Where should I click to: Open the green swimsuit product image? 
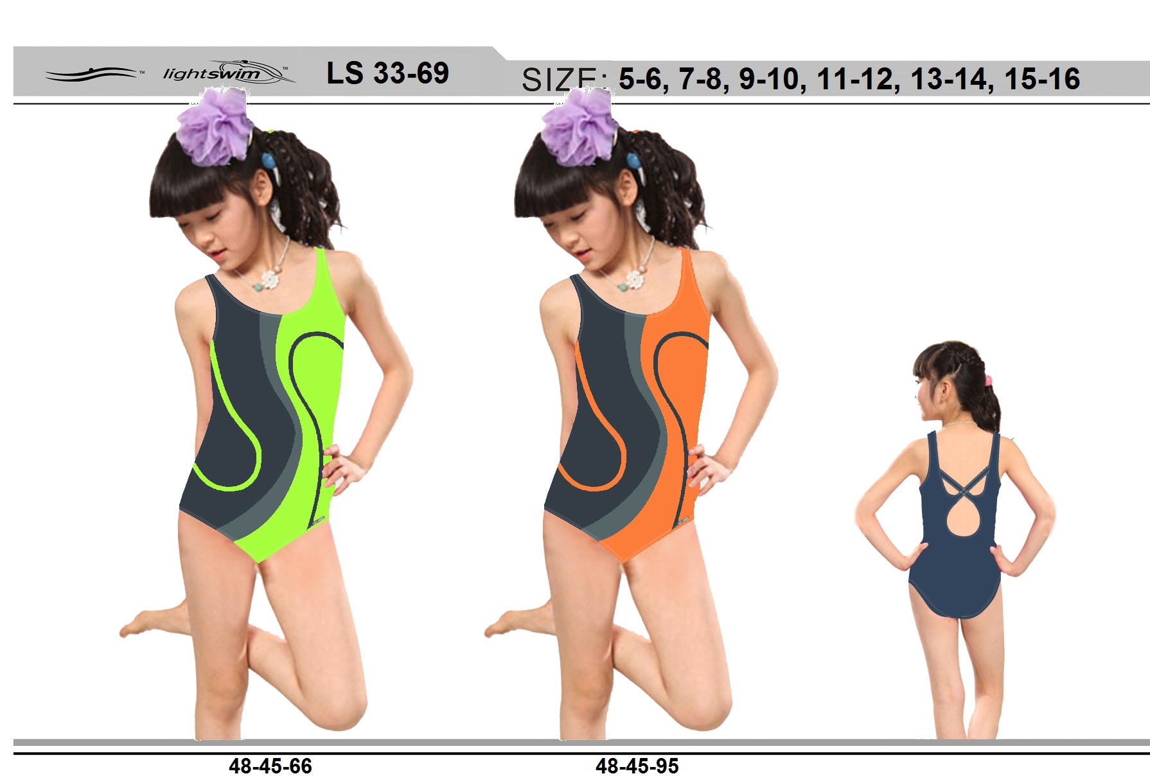coord(263,418)
